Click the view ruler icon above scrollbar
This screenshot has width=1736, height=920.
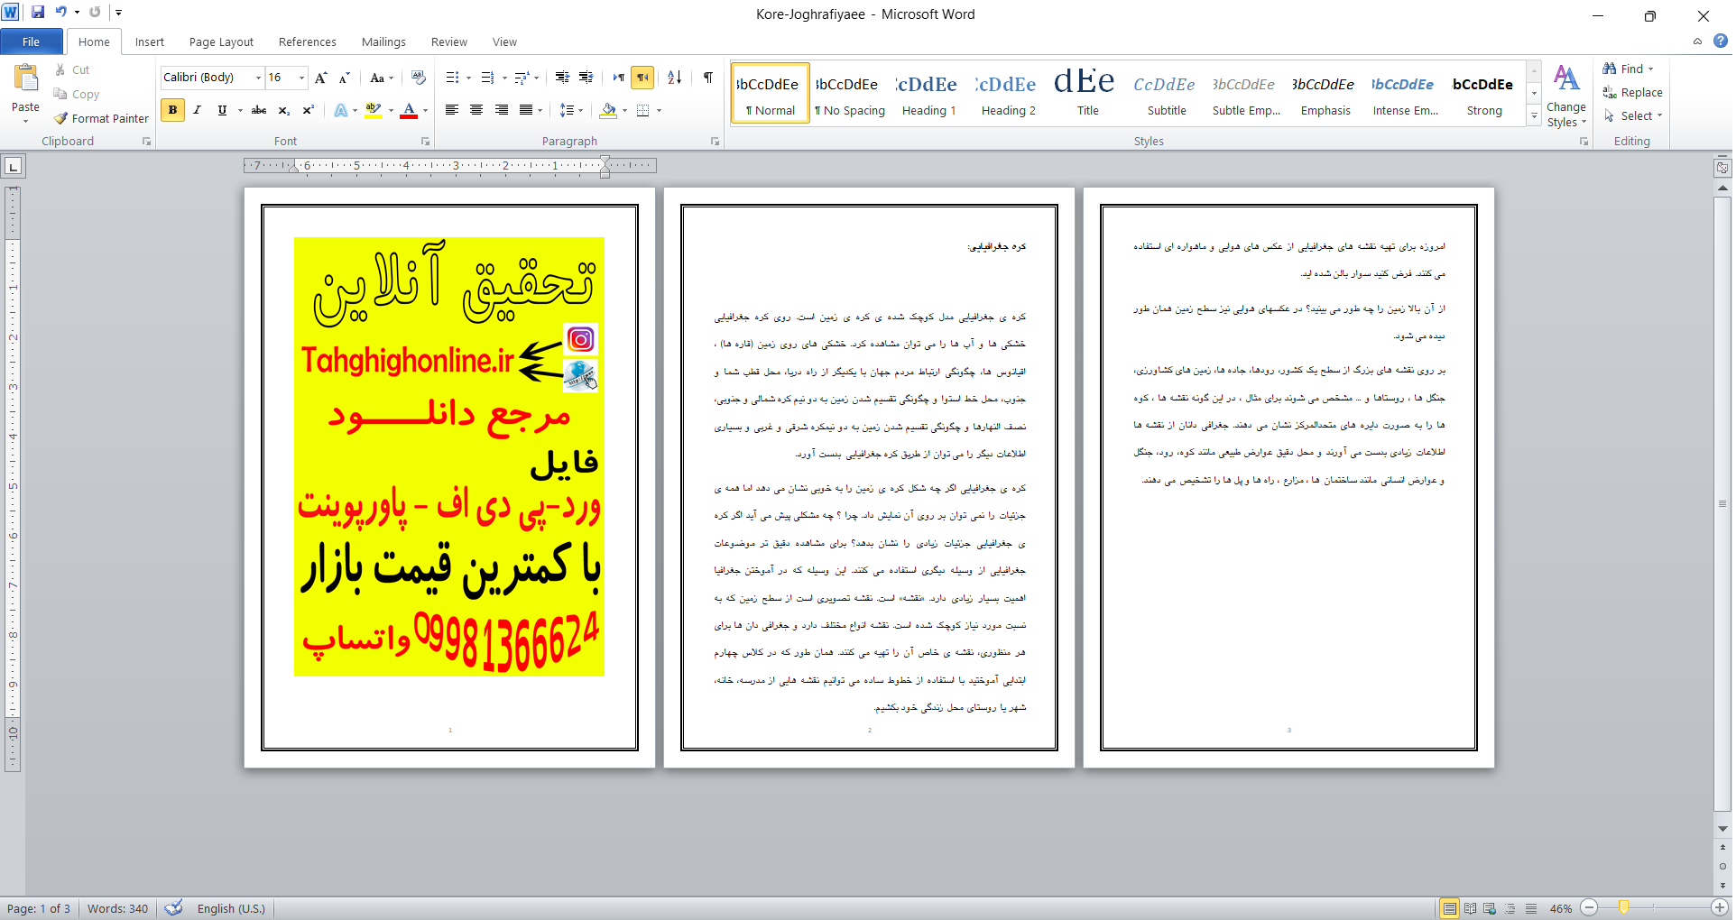point(1722,168)
